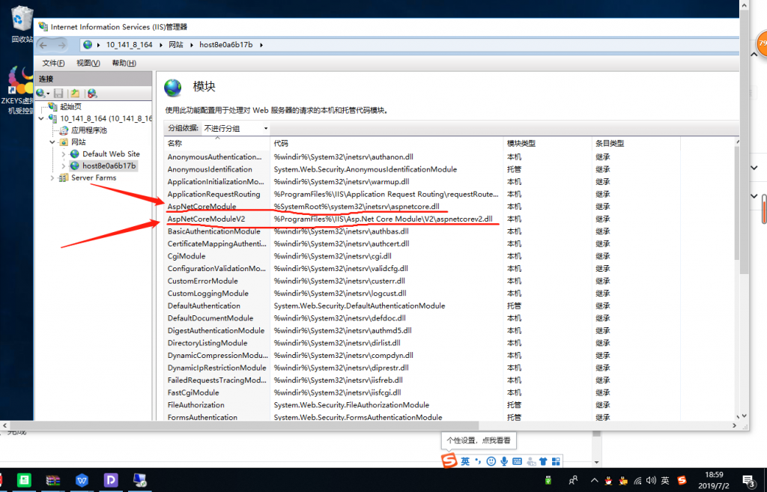Click the network icon in the system tray
The width and height of the screenshot is (767, 492).
click(637, 480)
